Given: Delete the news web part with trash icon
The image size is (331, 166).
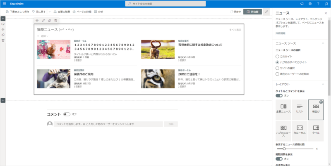Looking at the screenshot, I should [55, 20].
